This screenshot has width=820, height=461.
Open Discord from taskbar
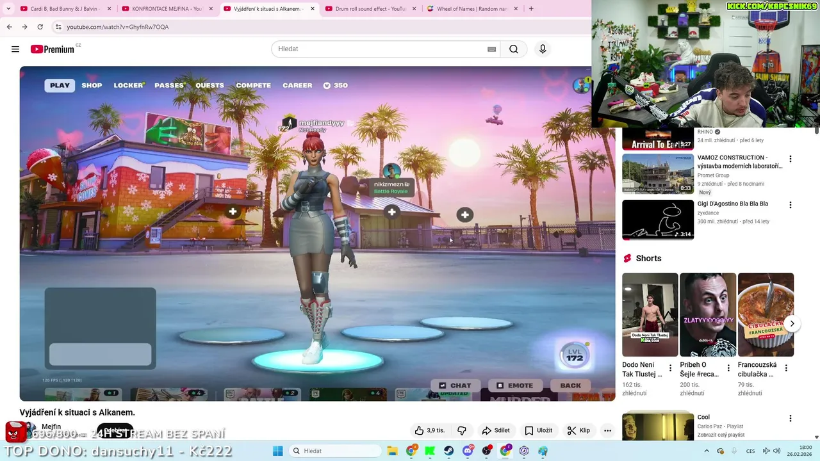click(468, 451)
